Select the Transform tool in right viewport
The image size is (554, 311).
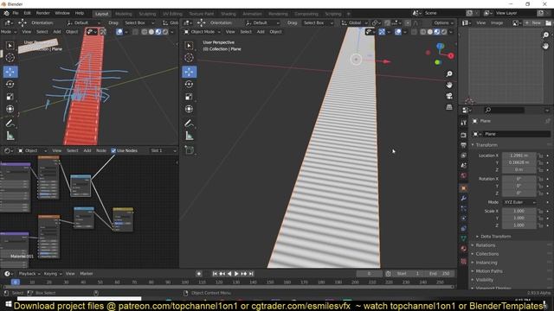(189, 109)
